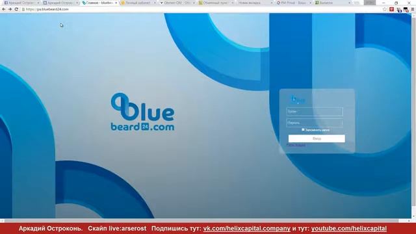
Task: Close the Личный кабинет tab
Action: (x=155, y=3)
